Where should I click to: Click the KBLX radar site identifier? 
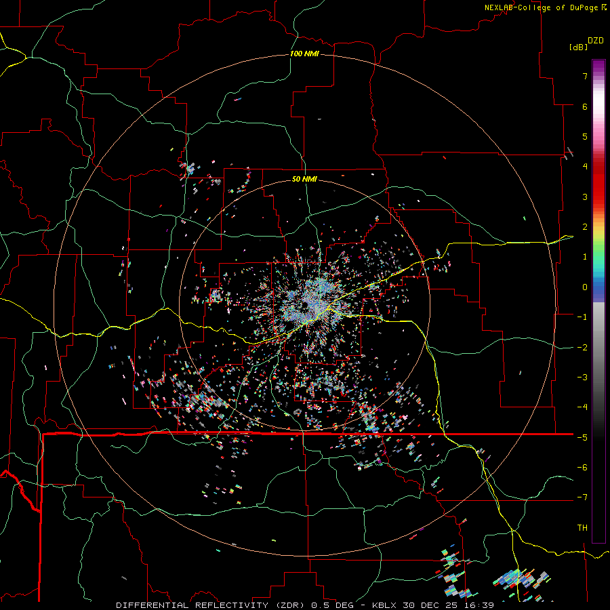click(x=384, y=605)
